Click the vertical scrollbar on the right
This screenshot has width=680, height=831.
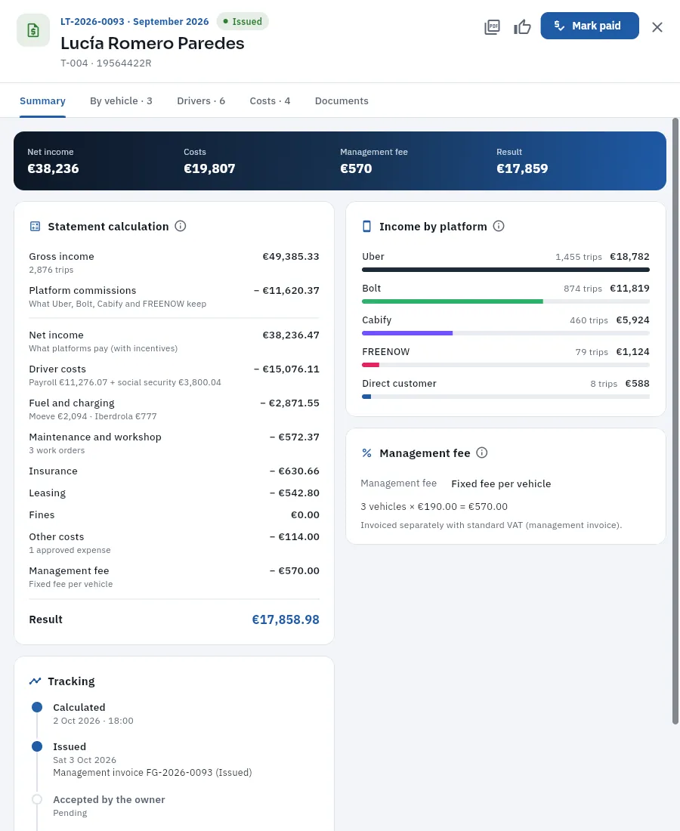[675, 422]
